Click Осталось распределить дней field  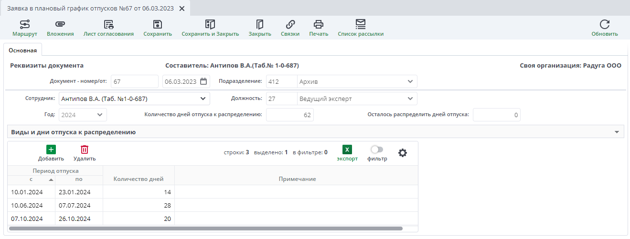tap(497, 115)
